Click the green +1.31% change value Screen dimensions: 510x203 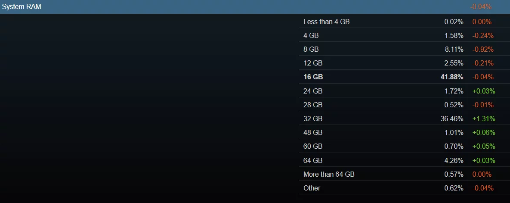(x=483, y=119)
